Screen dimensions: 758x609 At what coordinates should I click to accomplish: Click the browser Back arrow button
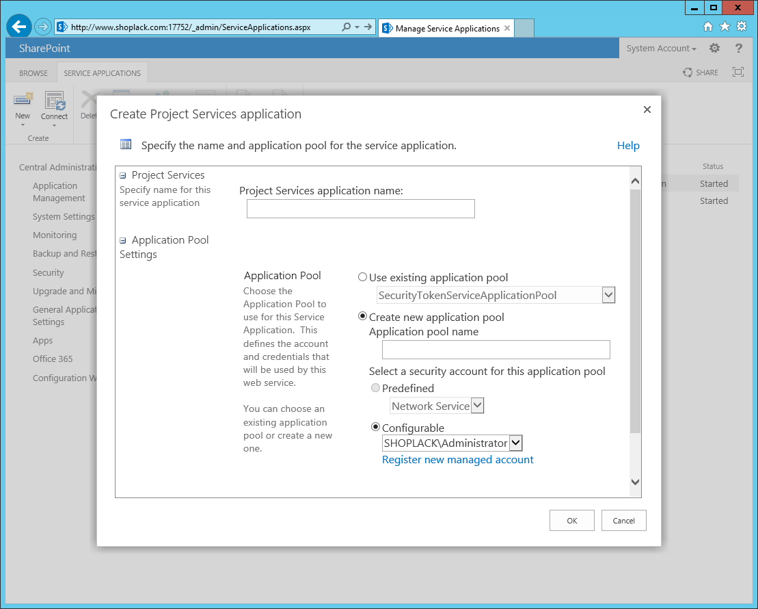(x=19, y=26)
